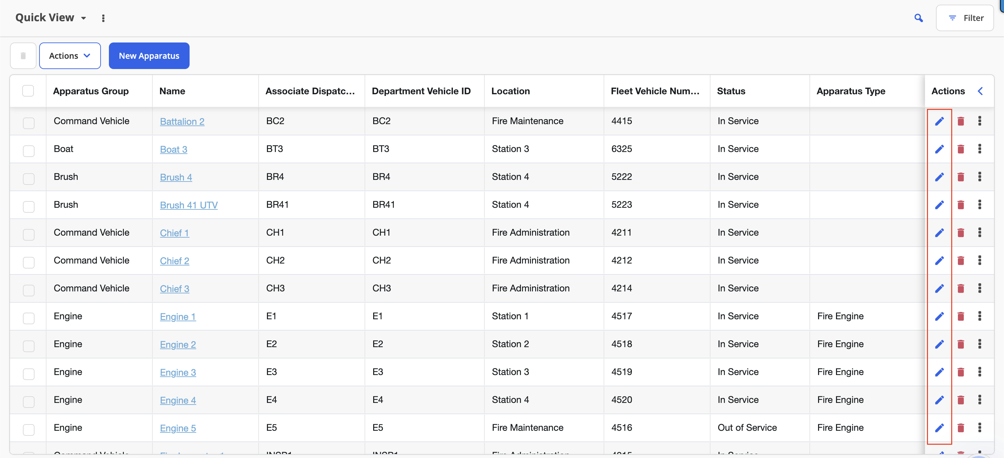Open the Quick View dropdown
Screen dimensions: 1004x458
point(51,18)
